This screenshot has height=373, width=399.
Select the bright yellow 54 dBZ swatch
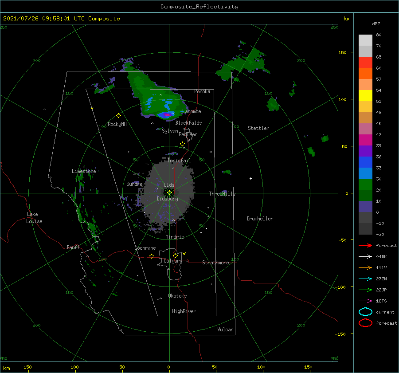(365, 95)
